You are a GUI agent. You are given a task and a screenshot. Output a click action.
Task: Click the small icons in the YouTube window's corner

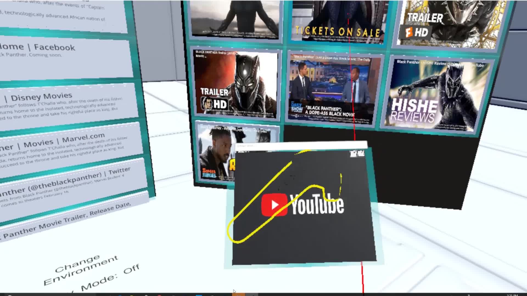(357, 153)
